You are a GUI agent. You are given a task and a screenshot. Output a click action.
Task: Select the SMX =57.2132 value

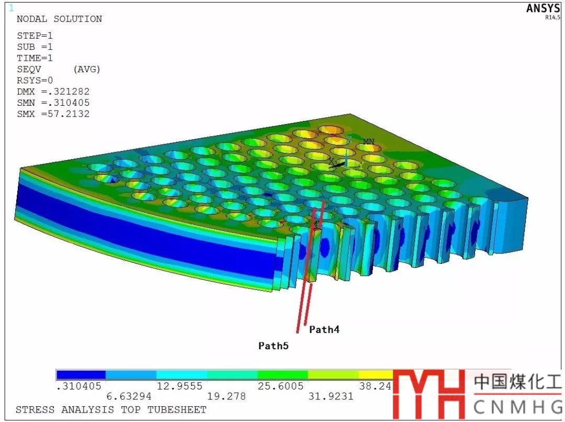[x=53, y=114]
